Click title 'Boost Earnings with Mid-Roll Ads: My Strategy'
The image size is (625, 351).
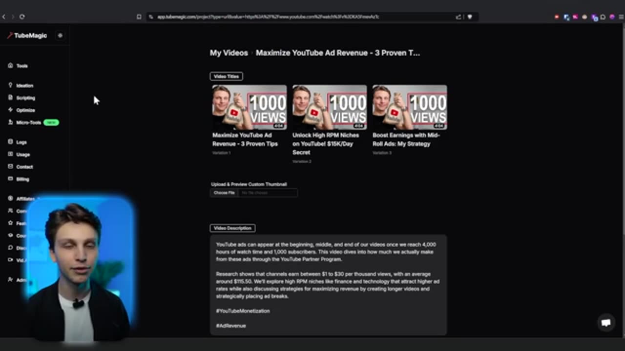406,139
